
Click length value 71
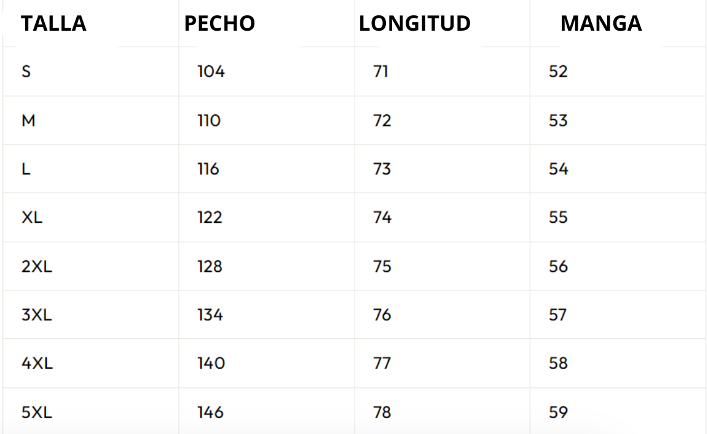380,72
